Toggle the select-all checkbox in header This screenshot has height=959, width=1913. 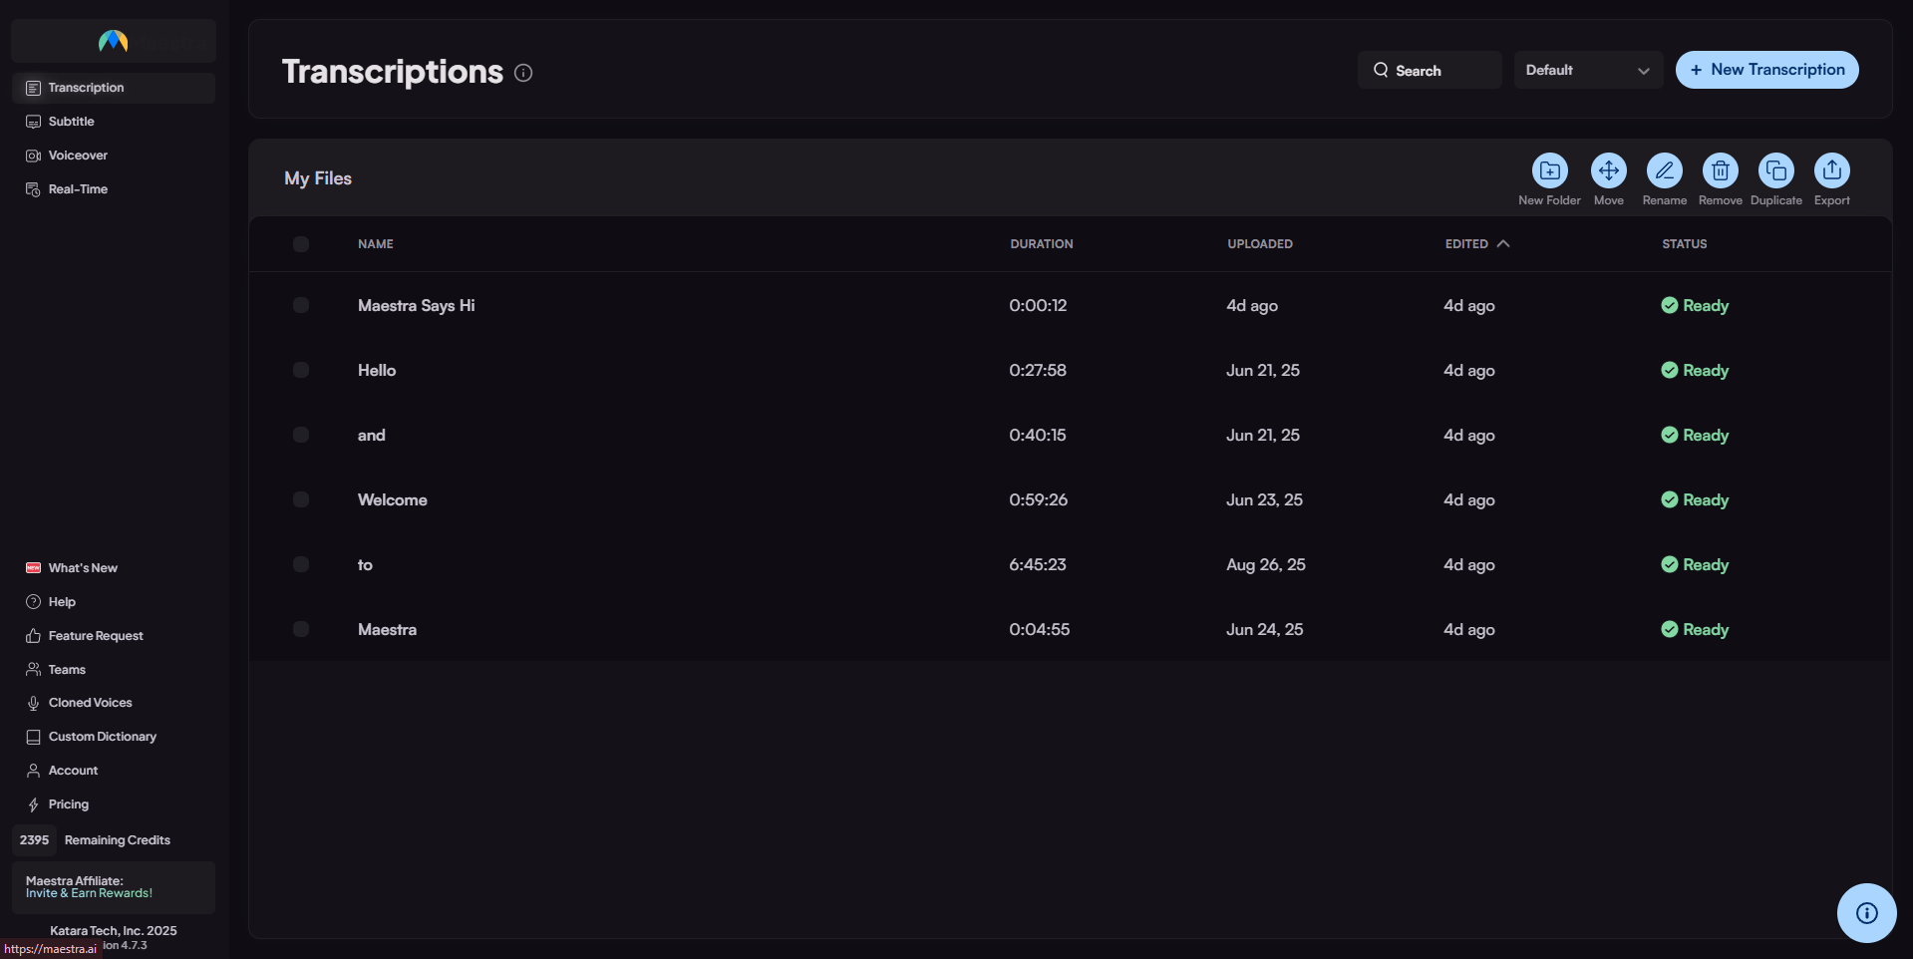tap(301, 244)
